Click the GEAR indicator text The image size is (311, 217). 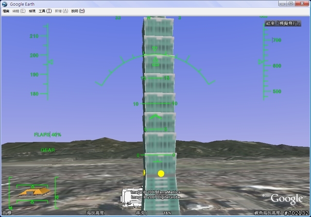48,150
